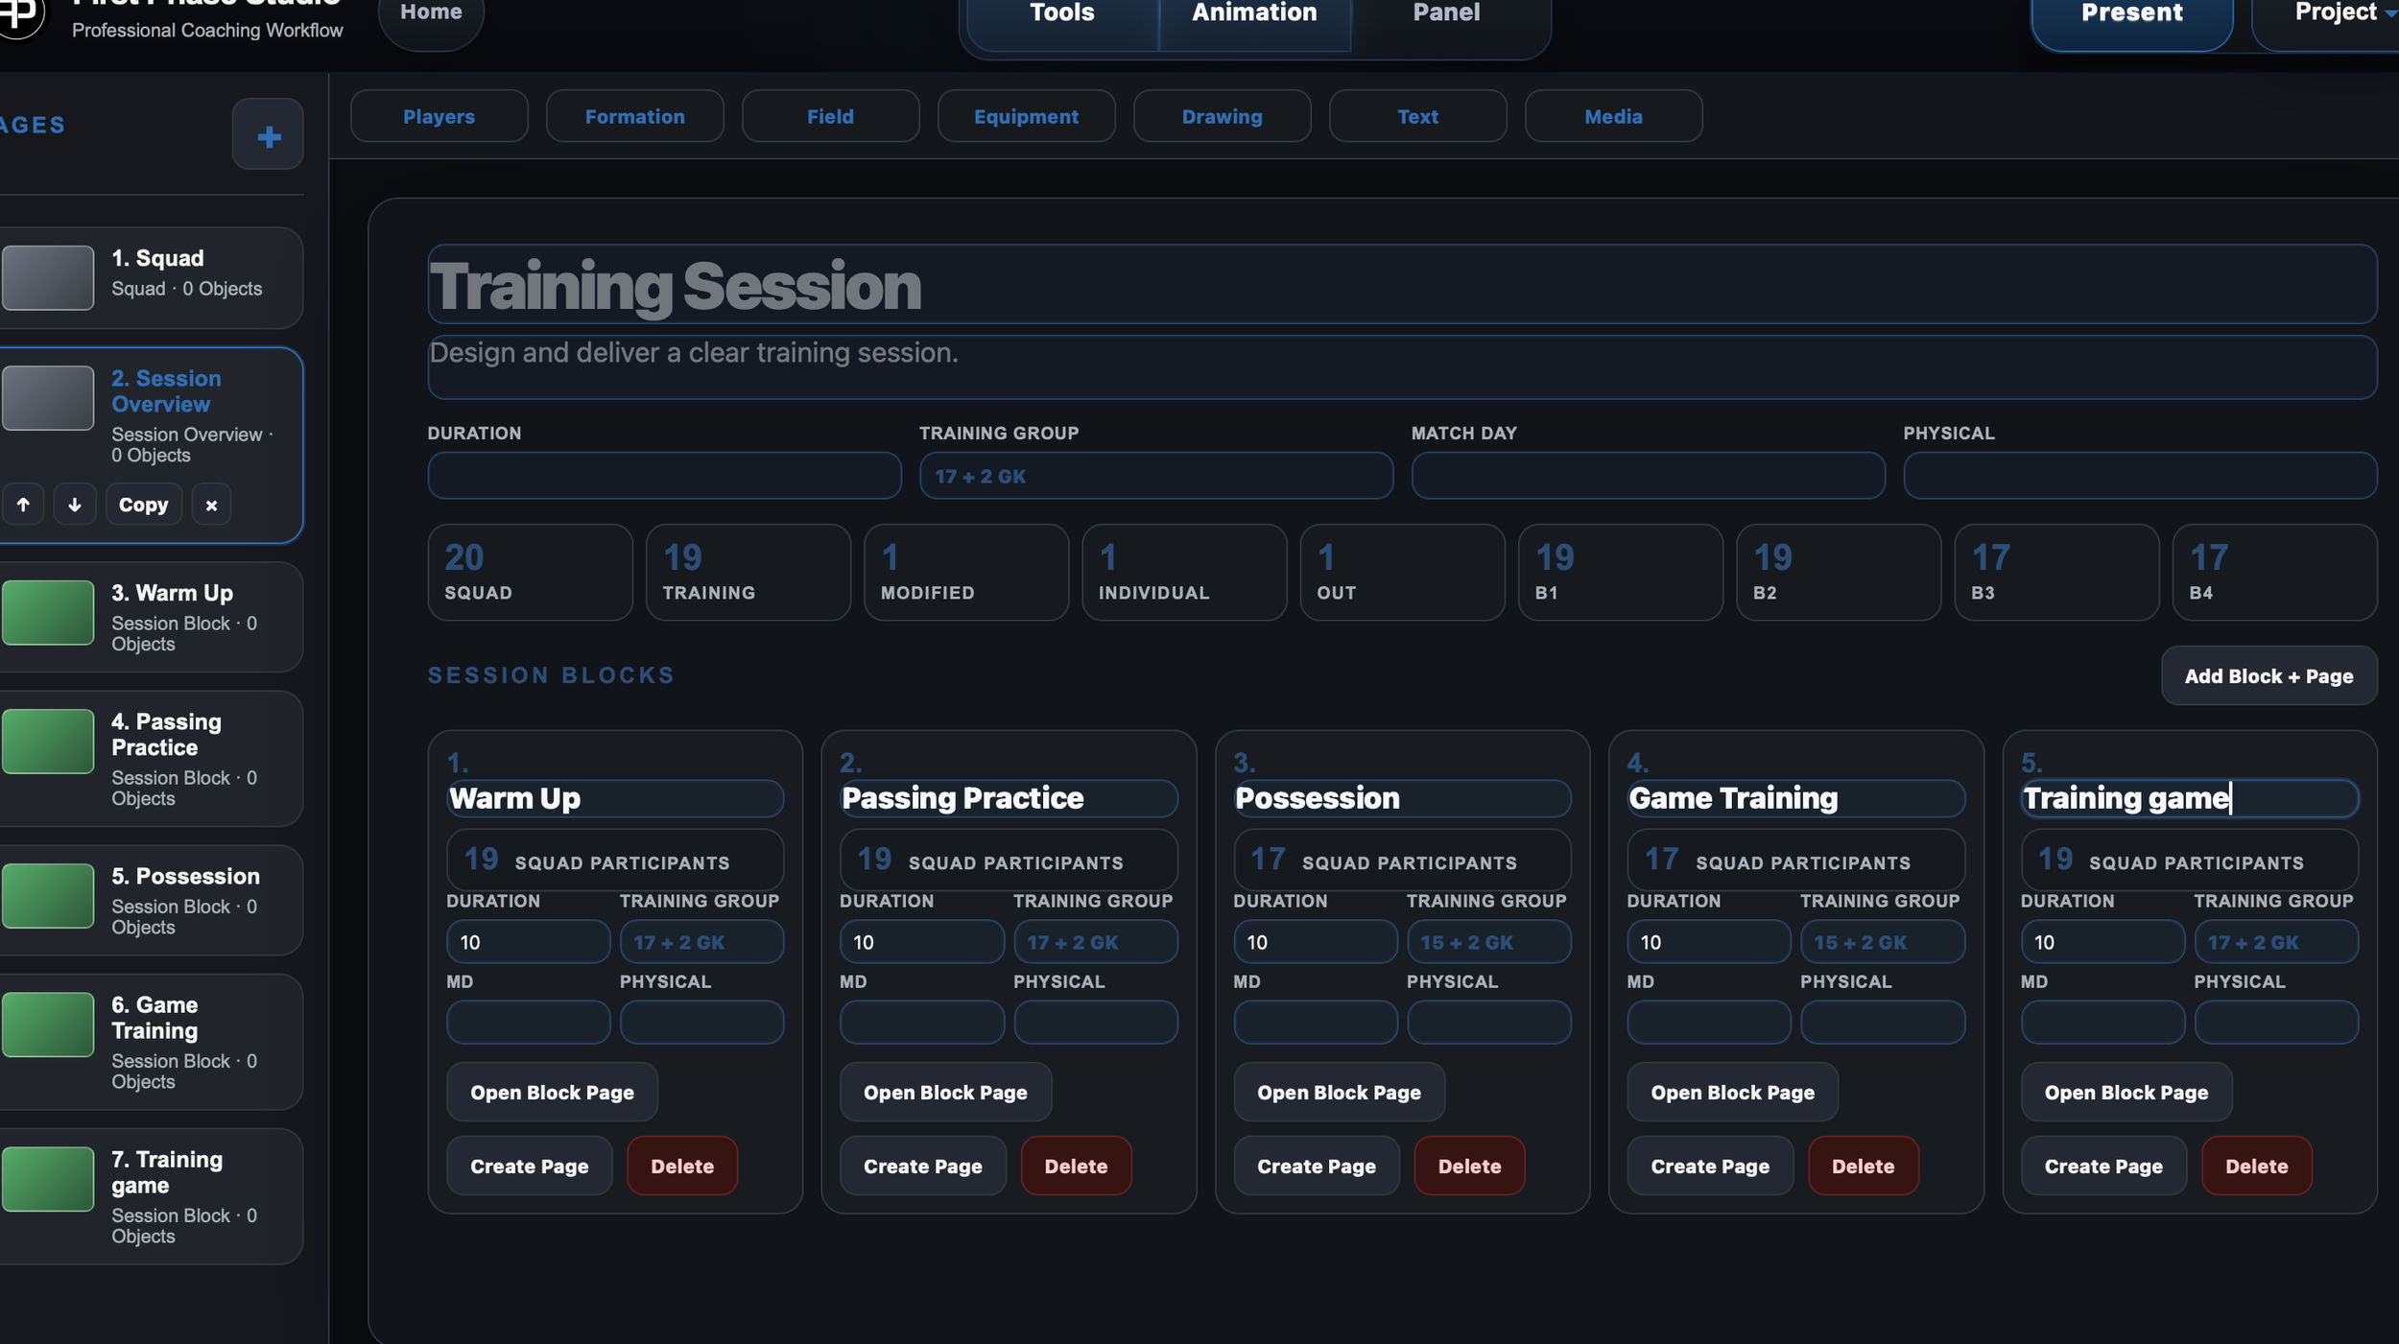
Task: Click the session Training Group field
Action: [1156, 476]
